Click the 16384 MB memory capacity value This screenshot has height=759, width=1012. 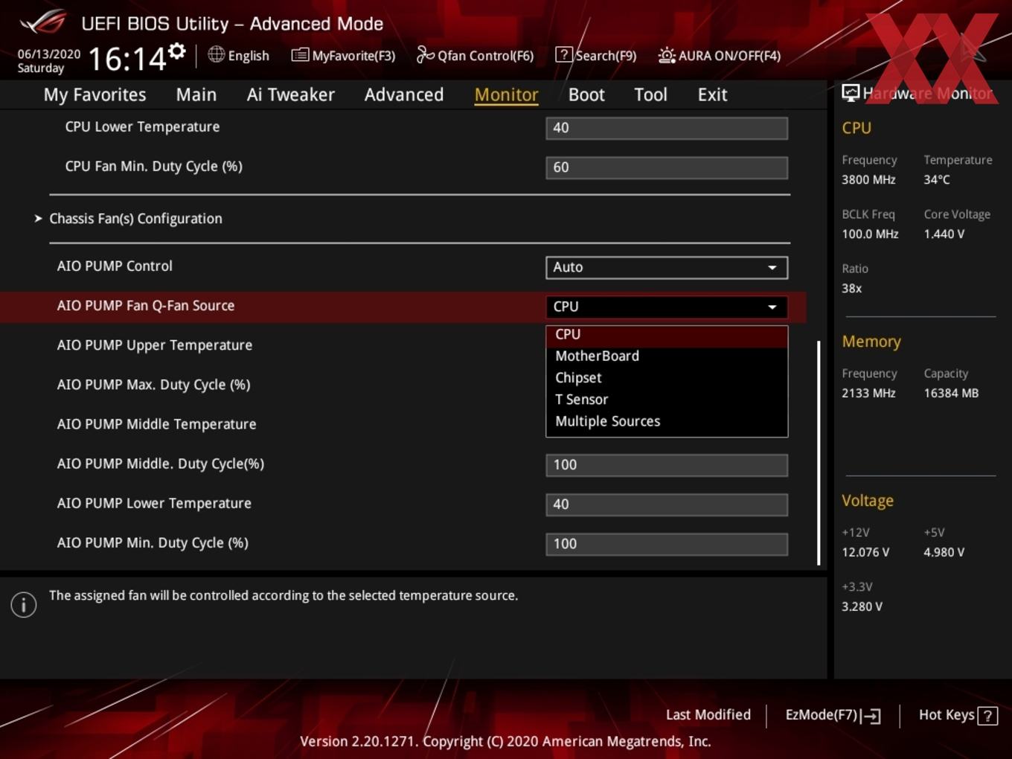[951, 393]
